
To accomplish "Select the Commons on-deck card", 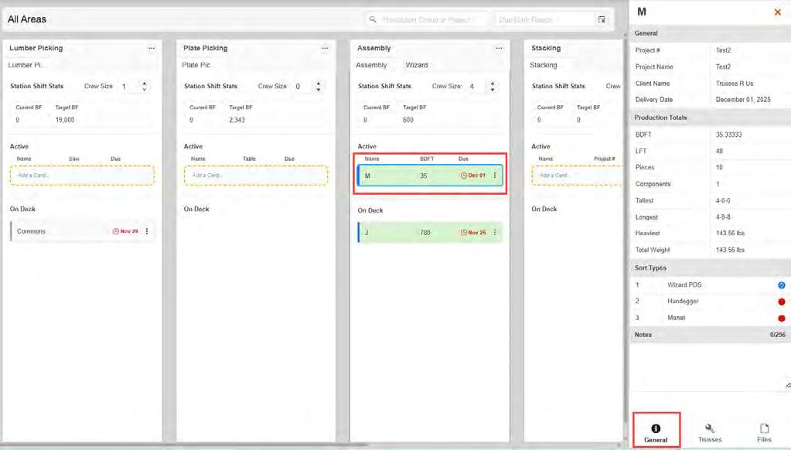I will (82, 231).
